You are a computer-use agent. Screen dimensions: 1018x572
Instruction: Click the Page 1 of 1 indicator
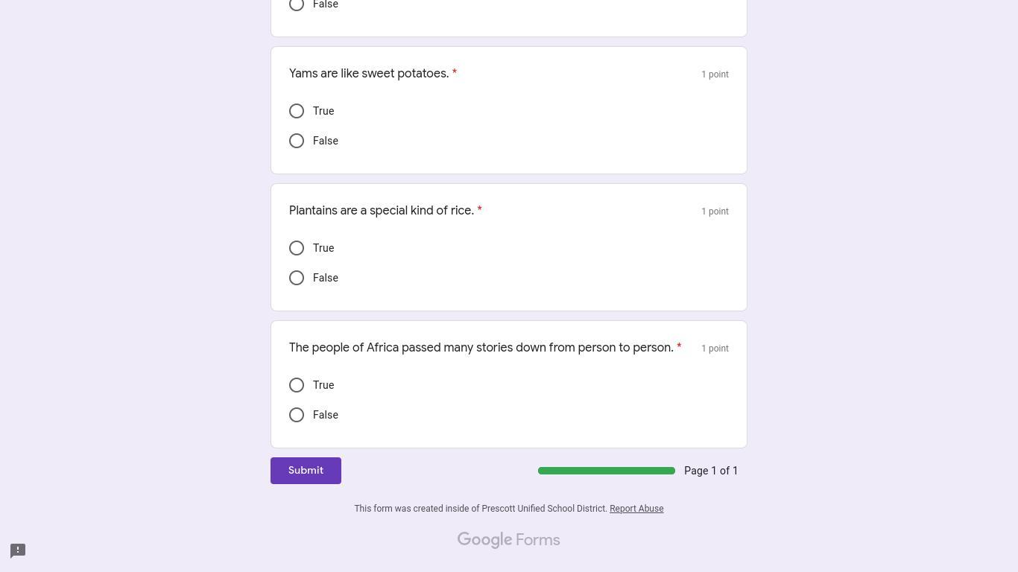(x=710, y=471)
